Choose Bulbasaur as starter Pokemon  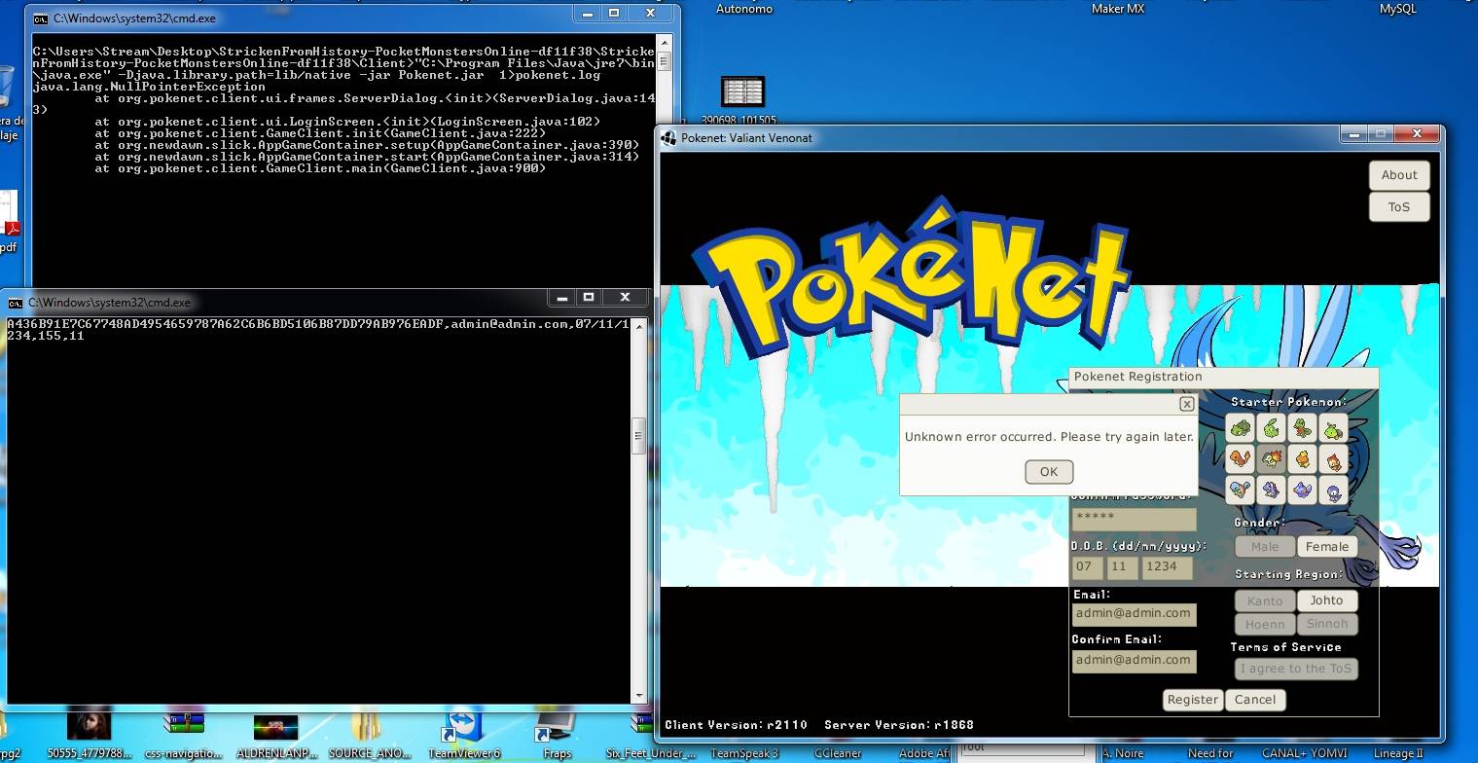point(1240,426)
